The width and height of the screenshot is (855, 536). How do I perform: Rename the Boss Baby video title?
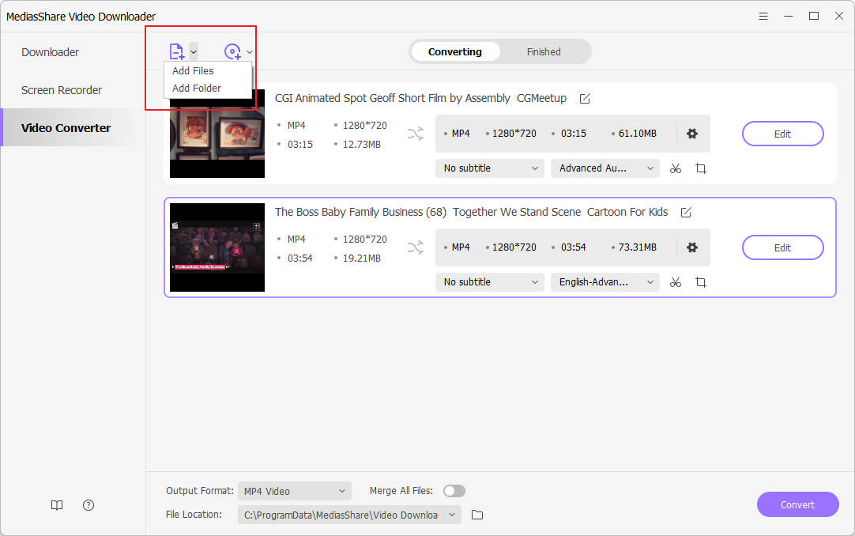click(x=686, y=212)
